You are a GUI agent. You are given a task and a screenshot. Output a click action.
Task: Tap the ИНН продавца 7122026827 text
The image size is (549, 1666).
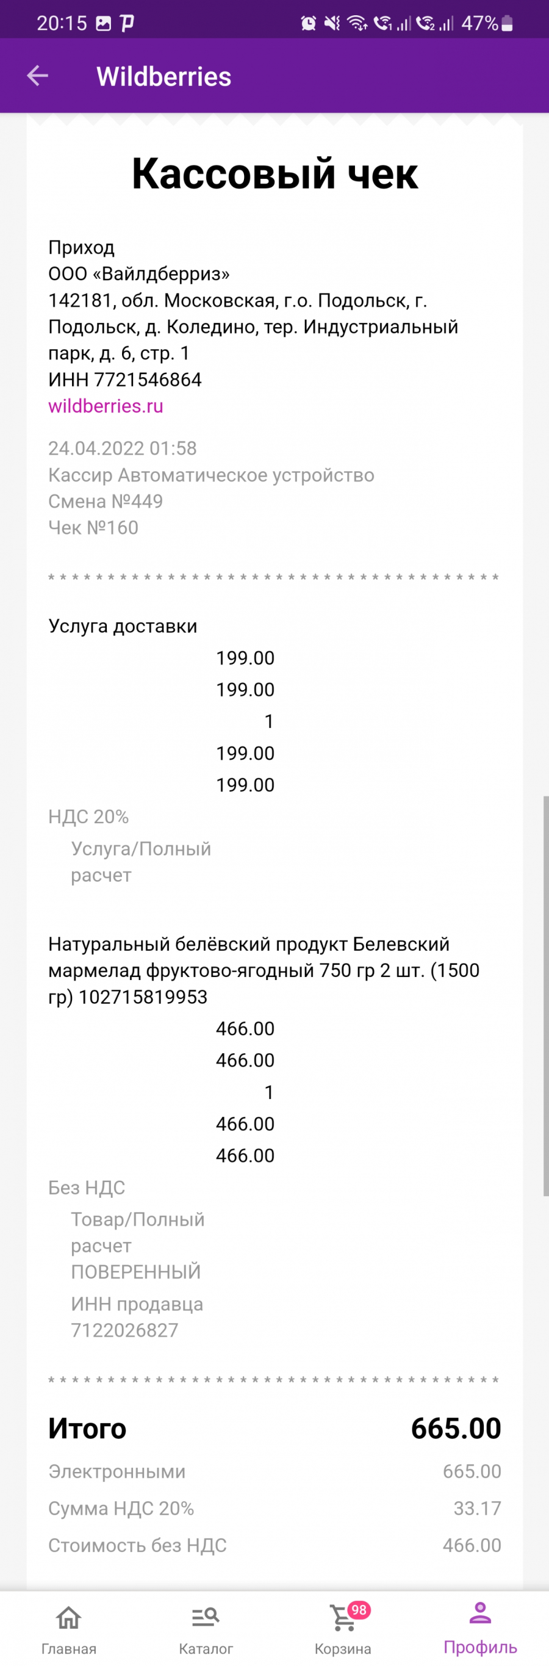tap(137, 1317)
